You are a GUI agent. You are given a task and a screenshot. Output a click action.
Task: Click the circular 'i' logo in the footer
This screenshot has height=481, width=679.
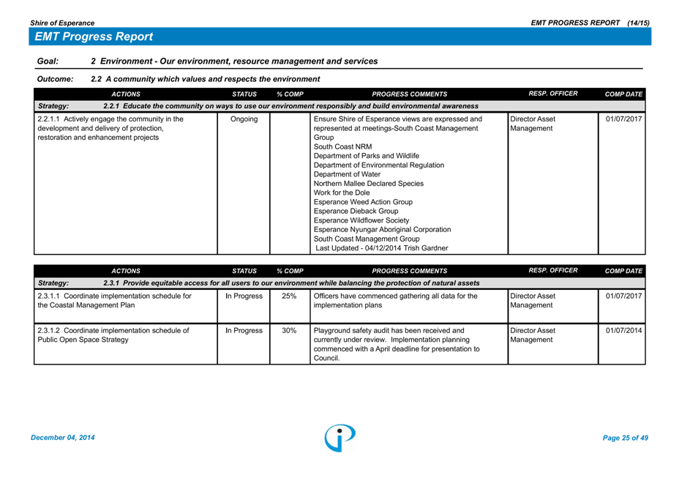point(340,437)
